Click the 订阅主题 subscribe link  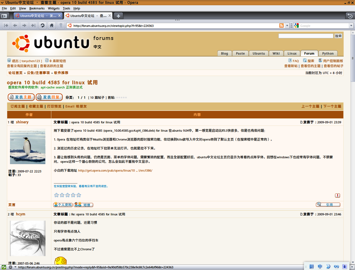(x=18, y=106)
